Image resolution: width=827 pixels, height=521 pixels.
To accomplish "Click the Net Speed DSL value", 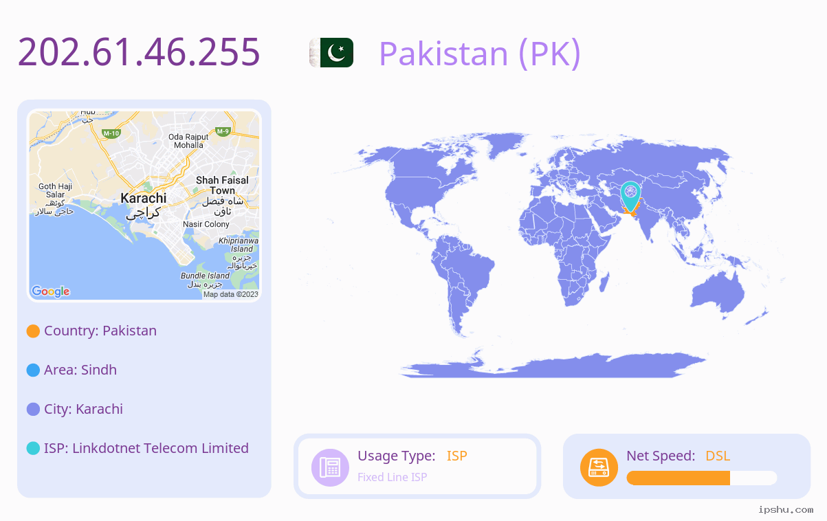I will click(718, 456).
